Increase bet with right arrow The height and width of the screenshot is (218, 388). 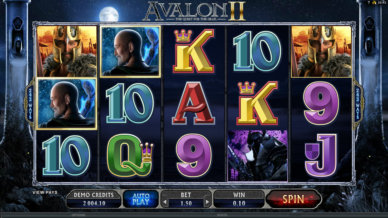207,201
